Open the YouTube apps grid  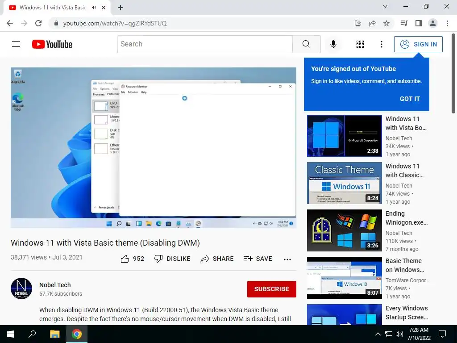[x=360, y=44]
